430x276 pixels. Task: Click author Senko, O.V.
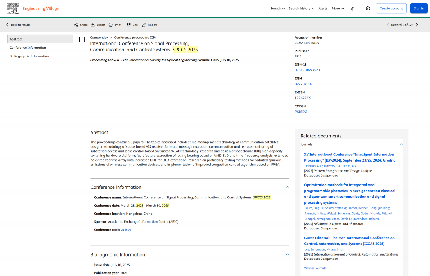tap(350, 166)
